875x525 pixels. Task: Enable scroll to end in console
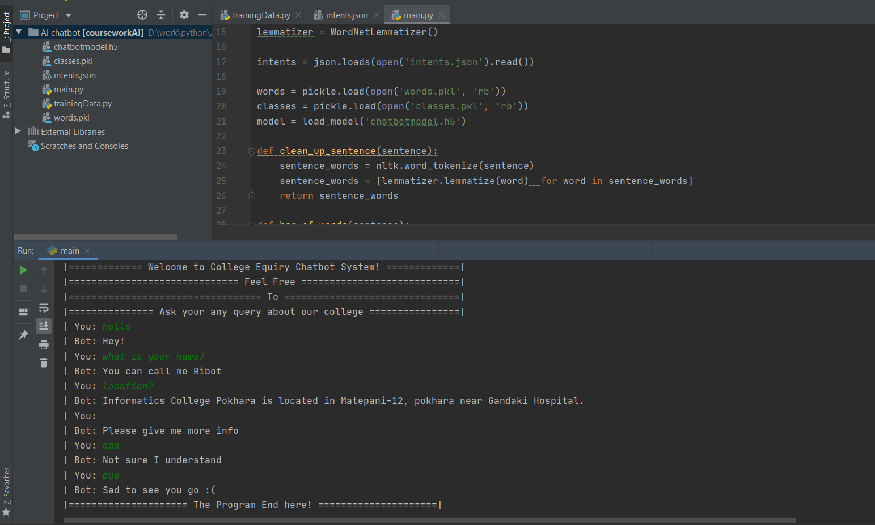[x=44, y=326]
